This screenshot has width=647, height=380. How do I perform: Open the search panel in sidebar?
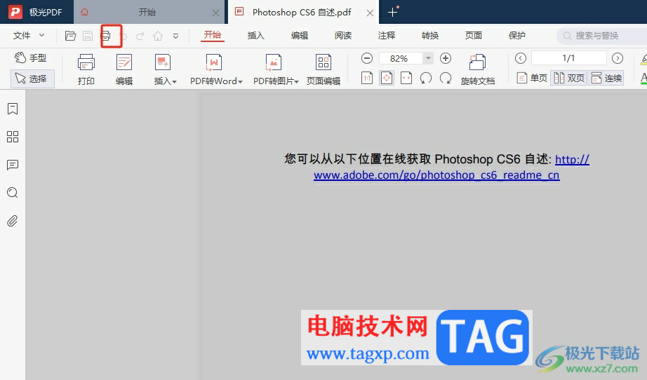point(13,193)
